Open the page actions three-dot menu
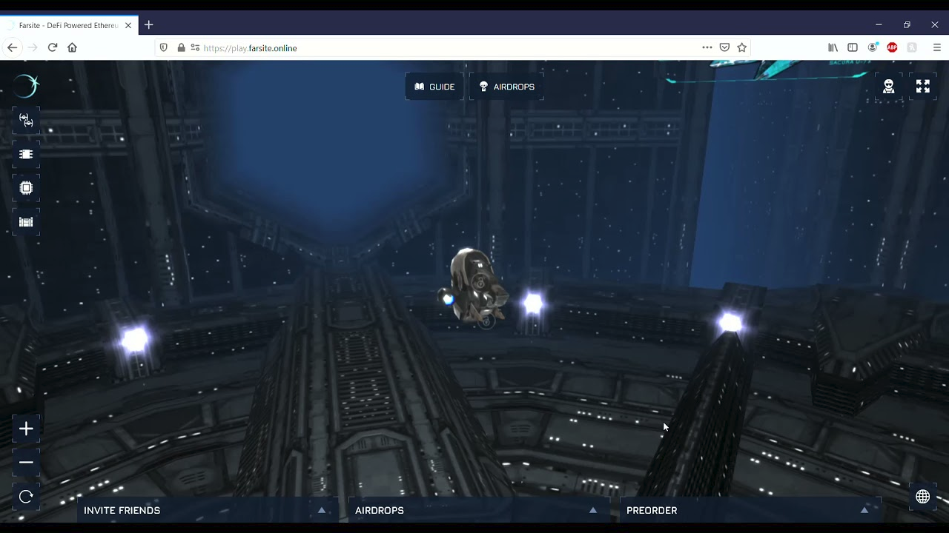The height and width of the screenshot is (533, 949). (707, 47)
